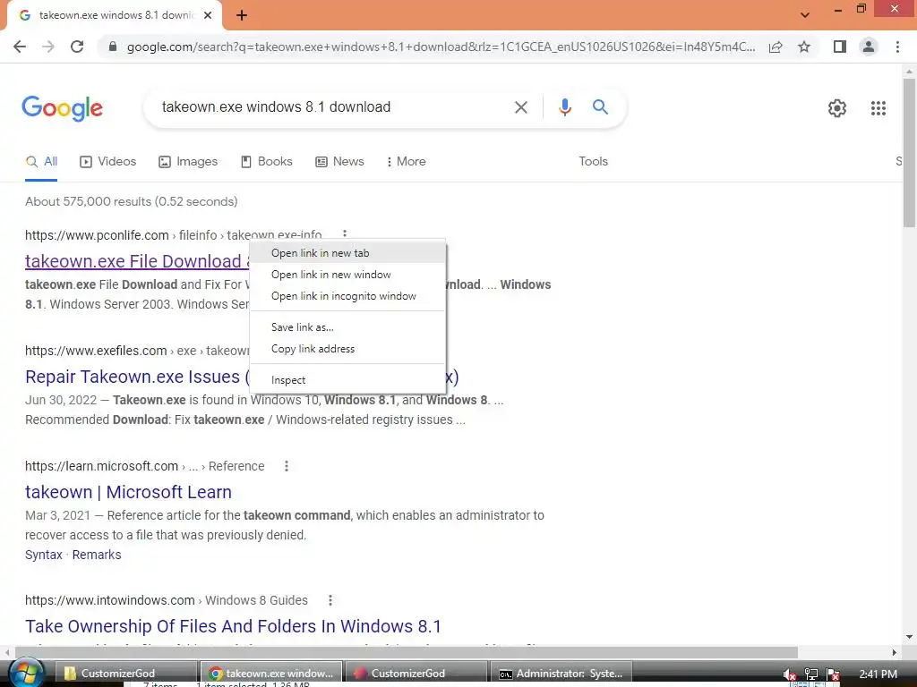Open the Google apps grid
This screenshot has height=687, width=917.
[878, 108]
